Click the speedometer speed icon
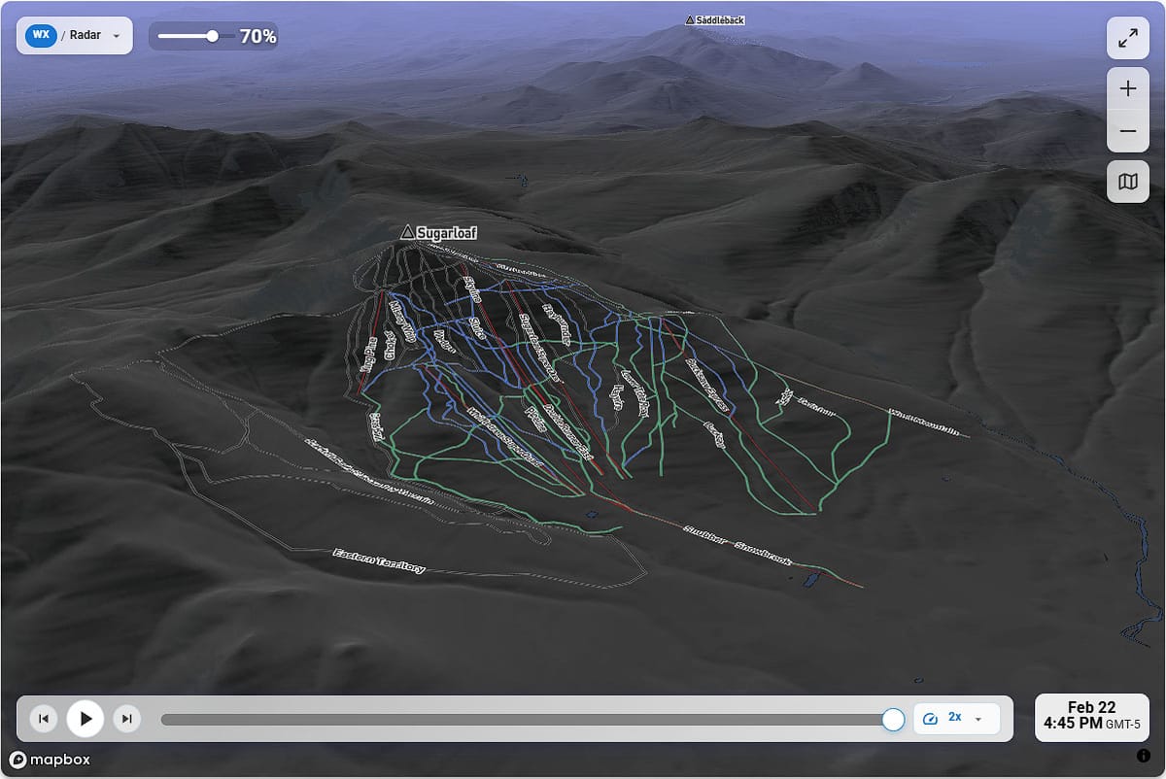 pos(930,718)
